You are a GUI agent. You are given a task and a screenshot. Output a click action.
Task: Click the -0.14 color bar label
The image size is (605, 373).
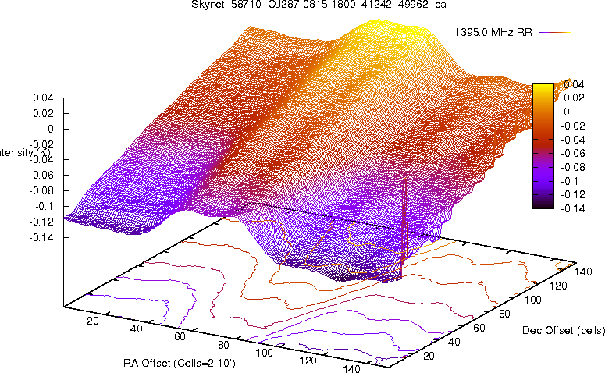pos(572,208)
